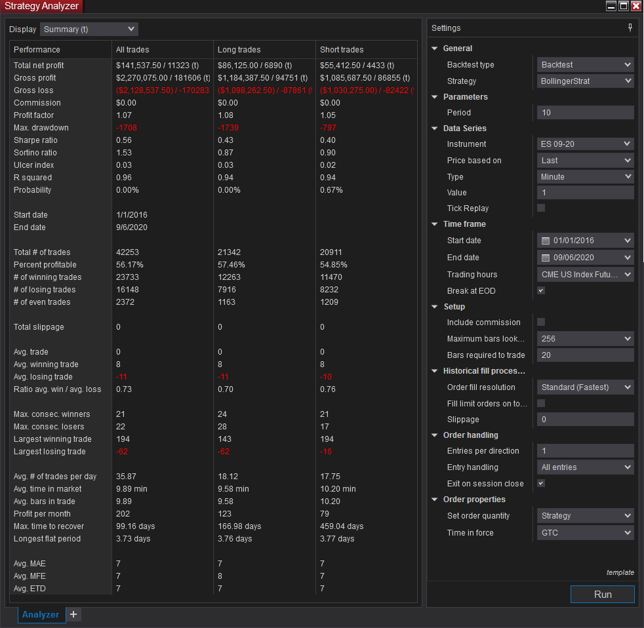644x628 pixels.
Task: Click the All trades column header
Action: 162,50
